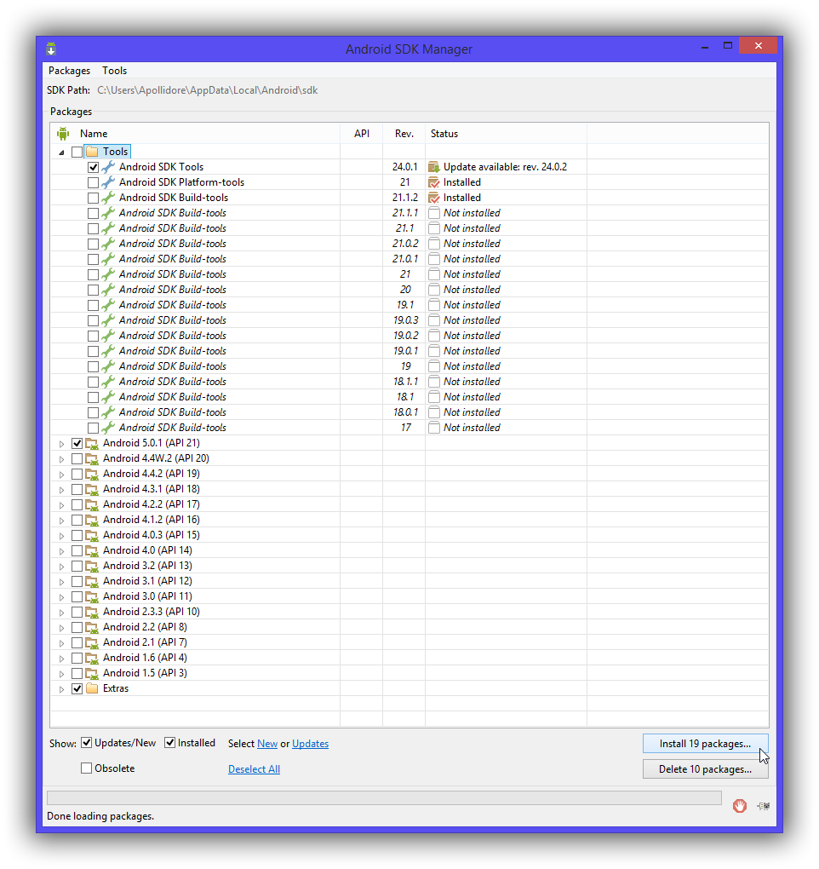Click wrench icon beside Android SDK Tools
The image size is (819, 869).
[x=108, y=167]
